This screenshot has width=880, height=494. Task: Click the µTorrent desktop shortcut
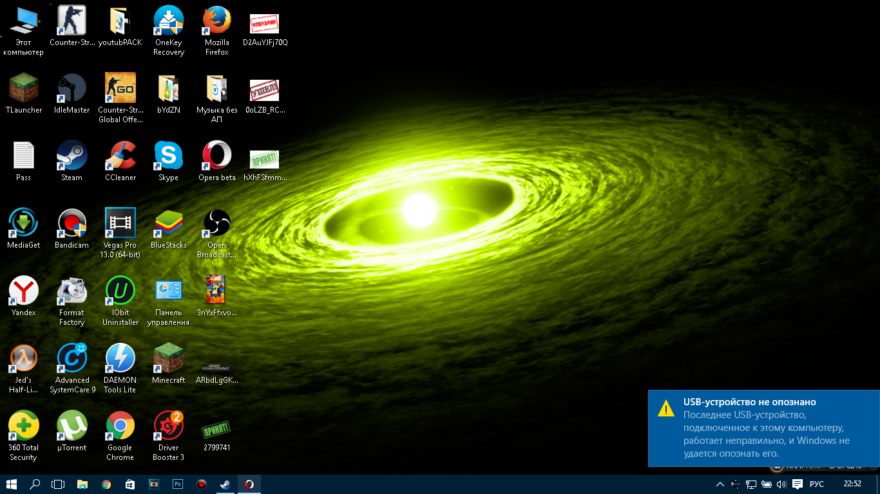click(x=72, y=426)
